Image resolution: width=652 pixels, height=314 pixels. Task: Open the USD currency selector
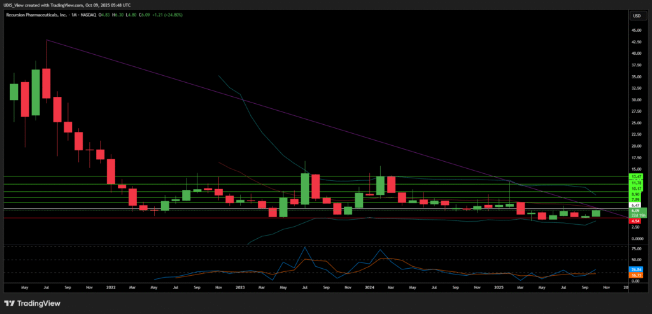pos(635,15)
